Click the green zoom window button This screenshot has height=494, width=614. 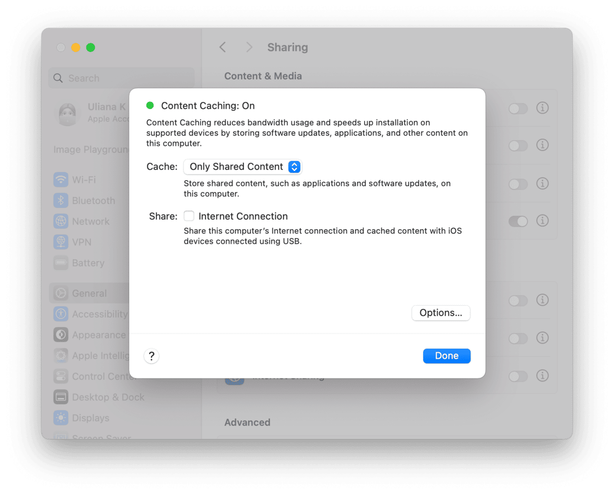tap(90, 47)
